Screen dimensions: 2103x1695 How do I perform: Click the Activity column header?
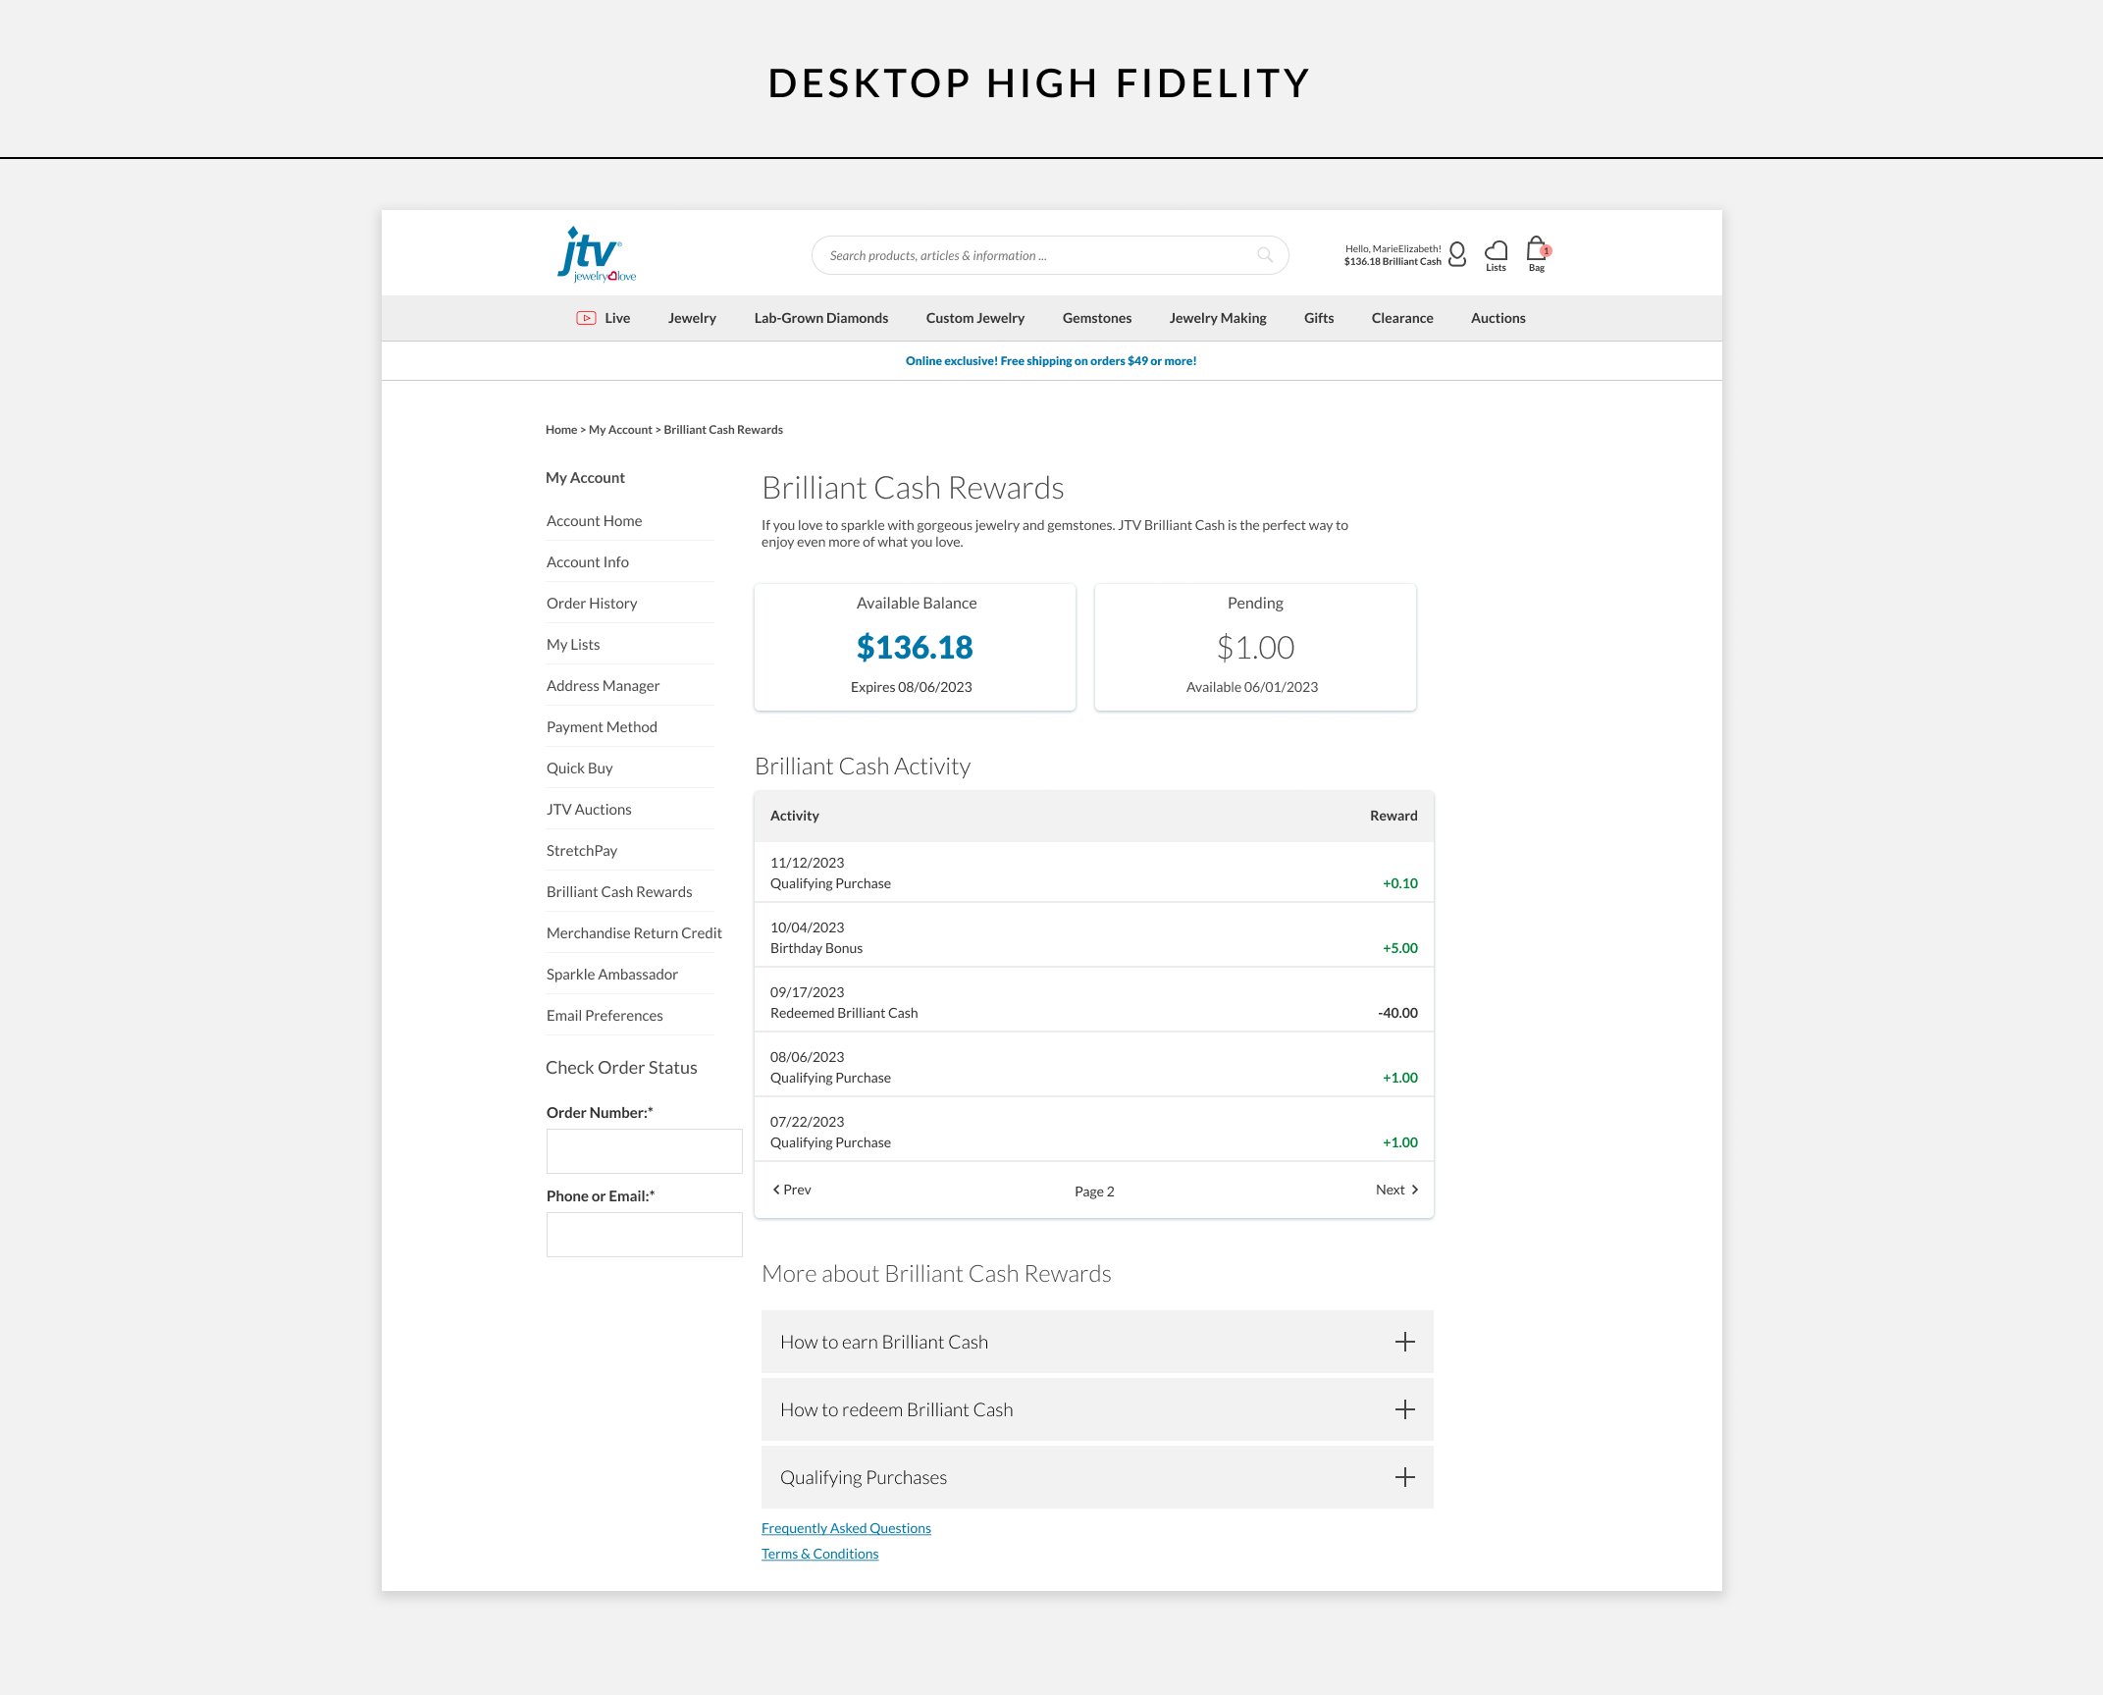pos(794,816)
